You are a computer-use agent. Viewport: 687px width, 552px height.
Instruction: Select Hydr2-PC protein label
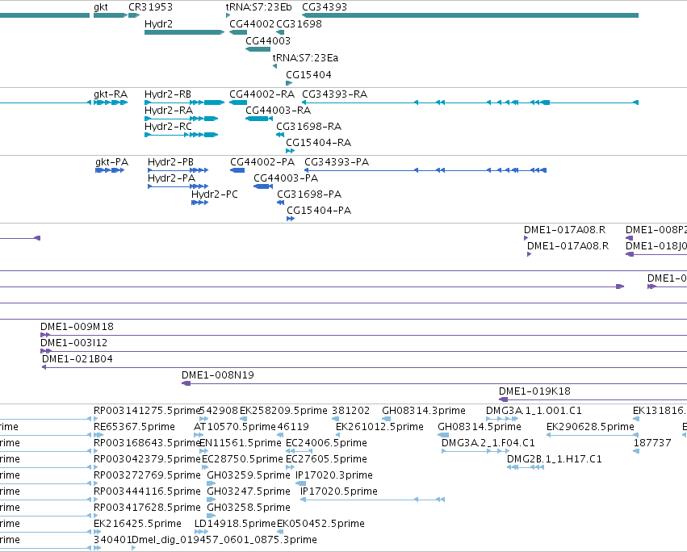click(215, 194)
